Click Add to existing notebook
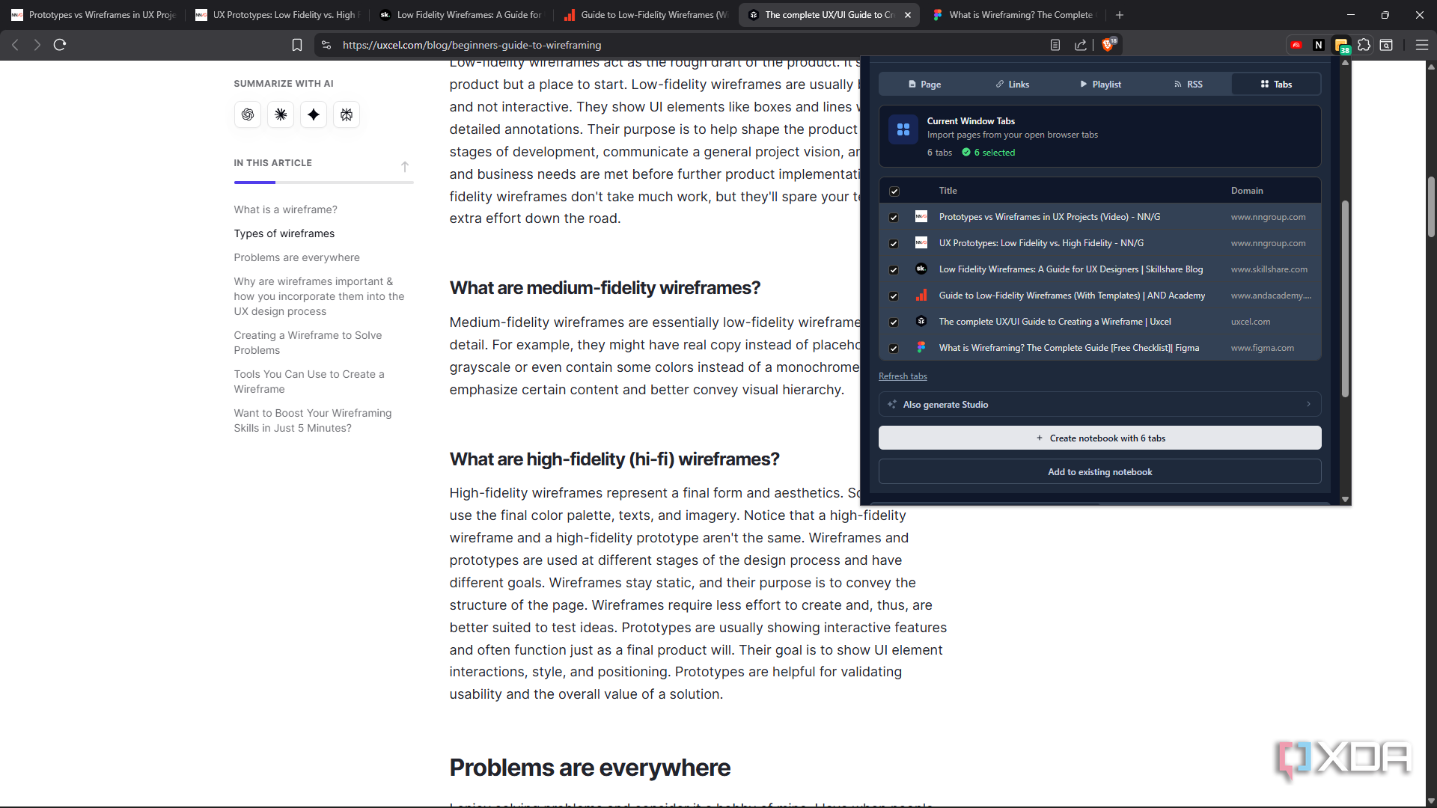Viewport: 1437px width, 808px height. (x=1099, y=472)
